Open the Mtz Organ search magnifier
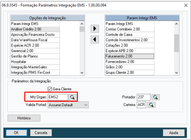191x140 pixels. click(x=72, y=97)
